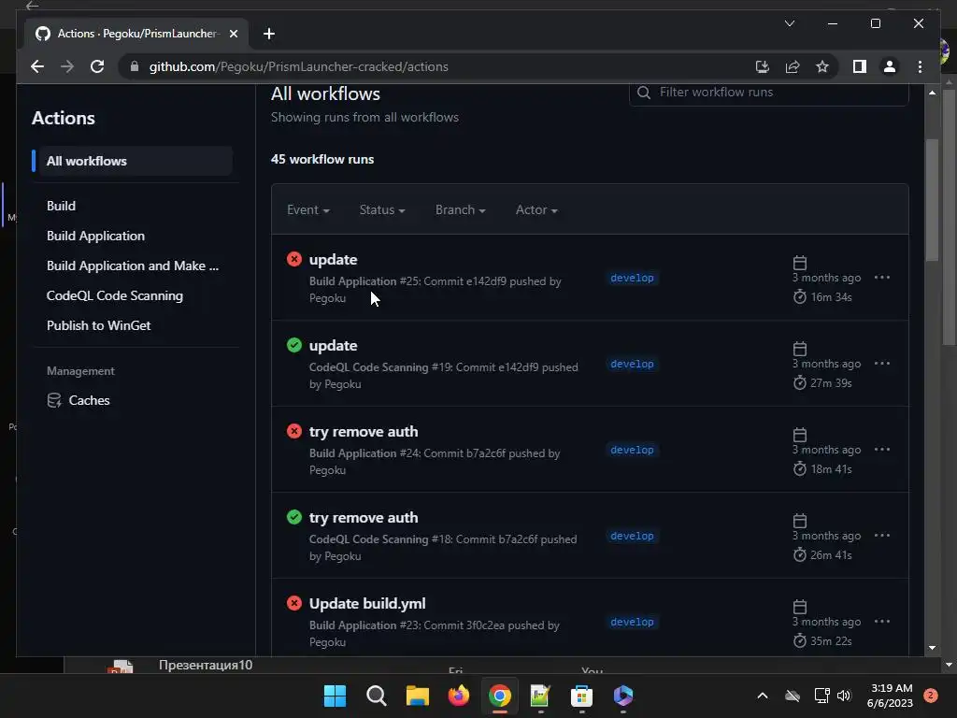Click failed status icon of try remove auth #24
The height and width of the screenshot is (718, 957).
click(x=294, y=431)
